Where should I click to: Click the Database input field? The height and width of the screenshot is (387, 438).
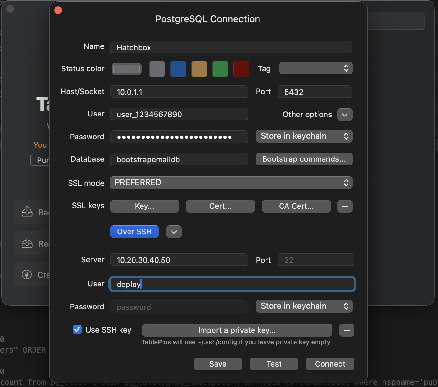pyautogui.click(x=179, y=159)
